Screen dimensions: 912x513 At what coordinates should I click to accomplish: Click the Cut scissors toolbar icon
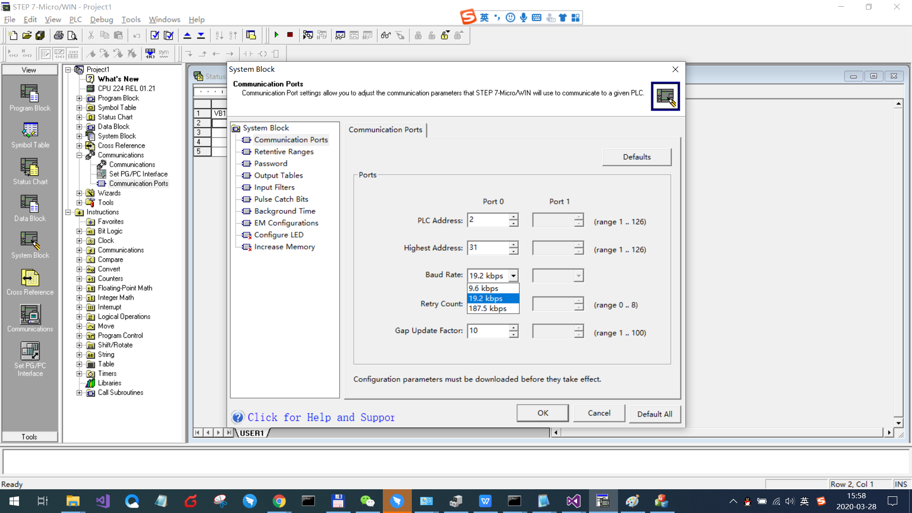(x=91, y=35)
